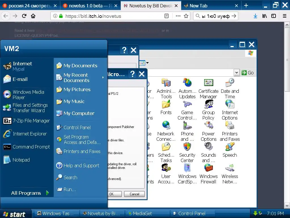Screen dimensions: 290x218
Task: Open My Pictures in Start menu
Action: 80,89
